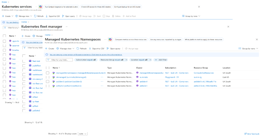Click Compare metrics across these resources suggestion

click(131, 40)
